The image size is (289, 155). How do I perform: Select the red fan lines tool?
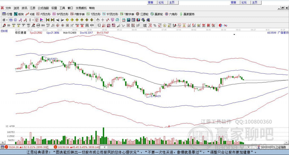tap(104, 26)
